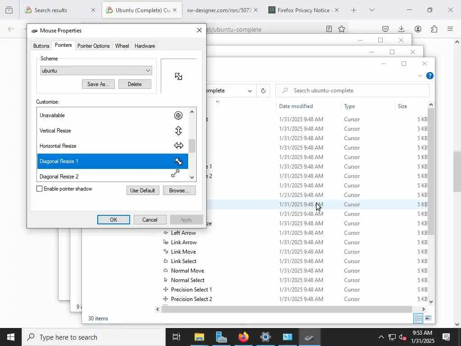Image resolution: width=461 pixels, height=346 pixels.
Task: Open Firefox extensions icon
Action: 434,29
